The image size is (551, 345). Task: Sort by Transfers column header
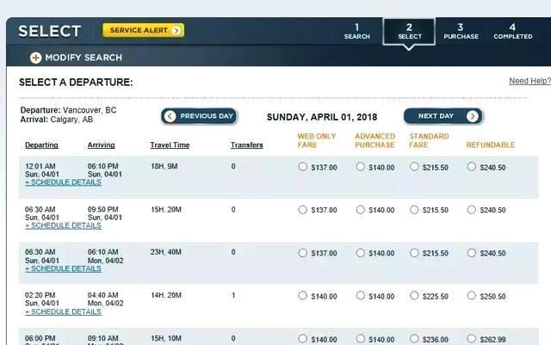(x=247, y=145)
